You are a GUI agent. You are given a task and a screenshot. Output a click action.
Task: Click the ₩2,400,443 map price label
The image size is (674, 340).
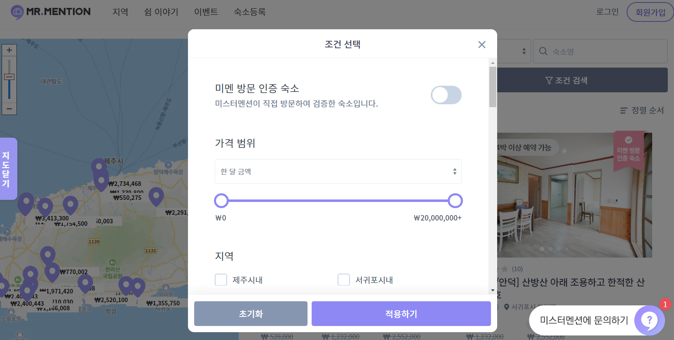[x=27, y=304]
